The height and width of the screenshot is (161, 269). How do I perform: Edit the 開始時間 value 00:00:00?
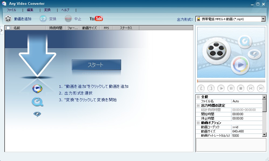click(247, 114)
